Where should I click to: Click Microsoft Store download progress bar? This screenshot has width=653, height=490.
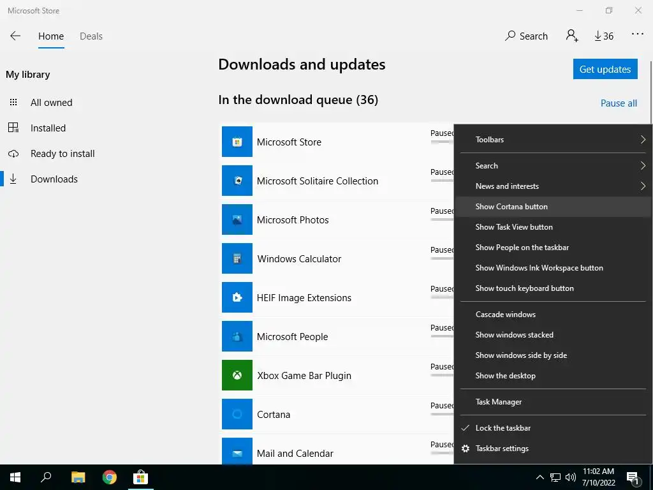[442, 142]
